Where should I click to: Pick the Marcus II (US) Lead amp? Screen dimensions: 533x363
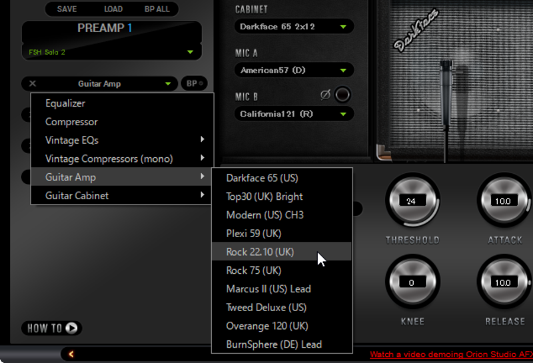tap(282, 289)
